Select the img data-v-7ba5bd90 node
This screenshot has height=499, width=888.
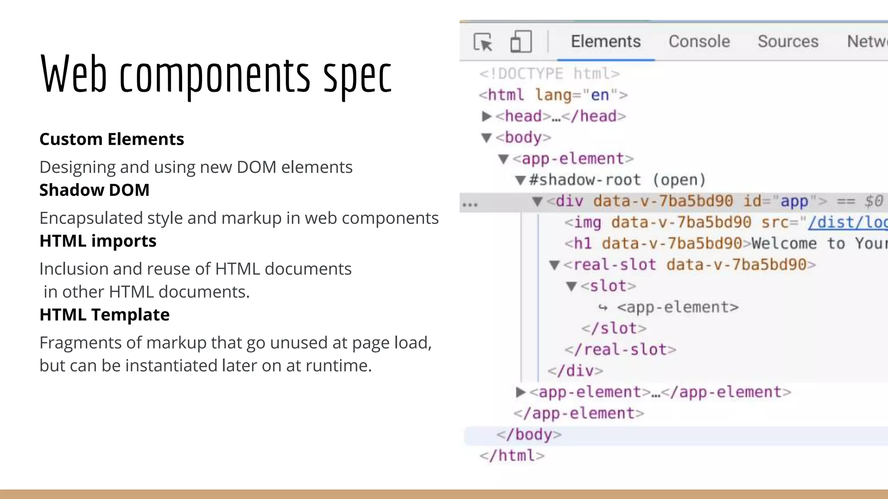[x=726, y=222]
